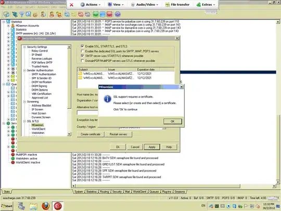The height and width of the screenshot is (211, 281).
Task: Open help via the purple question-mark icon
Action: tap(118, 15)
